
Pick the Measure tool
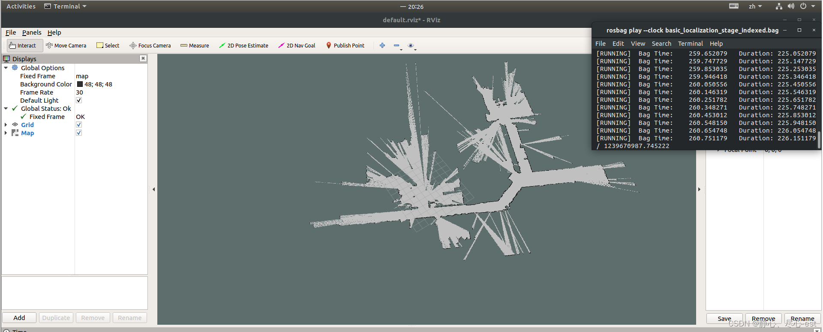pos(195,45)
